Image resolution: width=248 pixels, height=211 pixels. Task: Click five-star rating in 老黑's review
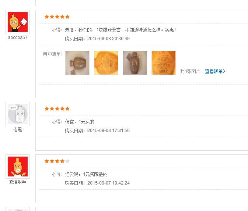coord(57,108)
